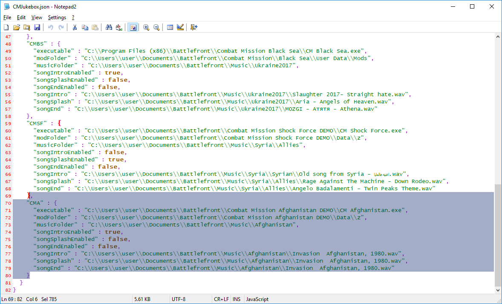The image size is (502, 304).
Task: Click the Open file toolbar icon
Action: point(16,28)
